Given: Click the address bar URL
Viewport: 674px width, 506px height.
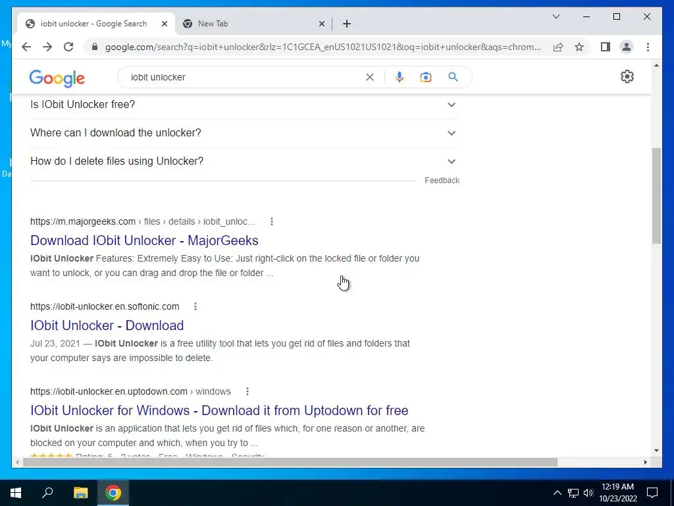Looking at the screenshot, I should point(323,47).
